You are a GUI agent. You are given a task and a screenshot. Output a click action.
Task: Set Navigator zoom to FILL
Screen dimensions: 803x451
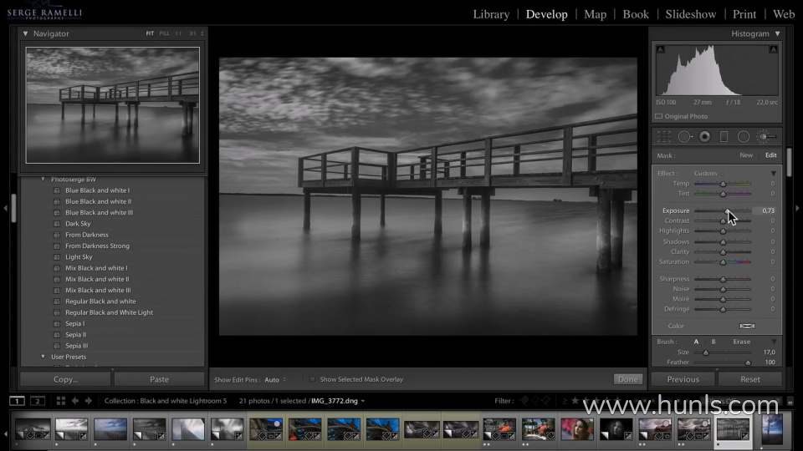(x=164, y=33)
